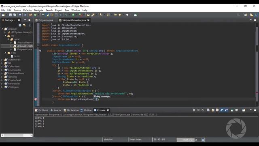Viewport: 259px width, 146px height.
Task: Click the editor vertical scrollbar
Action: click(257, 64)
